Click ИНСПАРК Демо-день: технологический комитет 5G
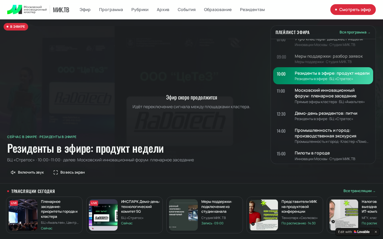383x239 pixels. point(141,206)
